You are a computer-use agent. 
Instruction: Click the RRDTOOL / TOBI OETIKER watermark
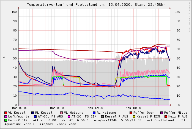pyautogui.click(x=189, y=16)
